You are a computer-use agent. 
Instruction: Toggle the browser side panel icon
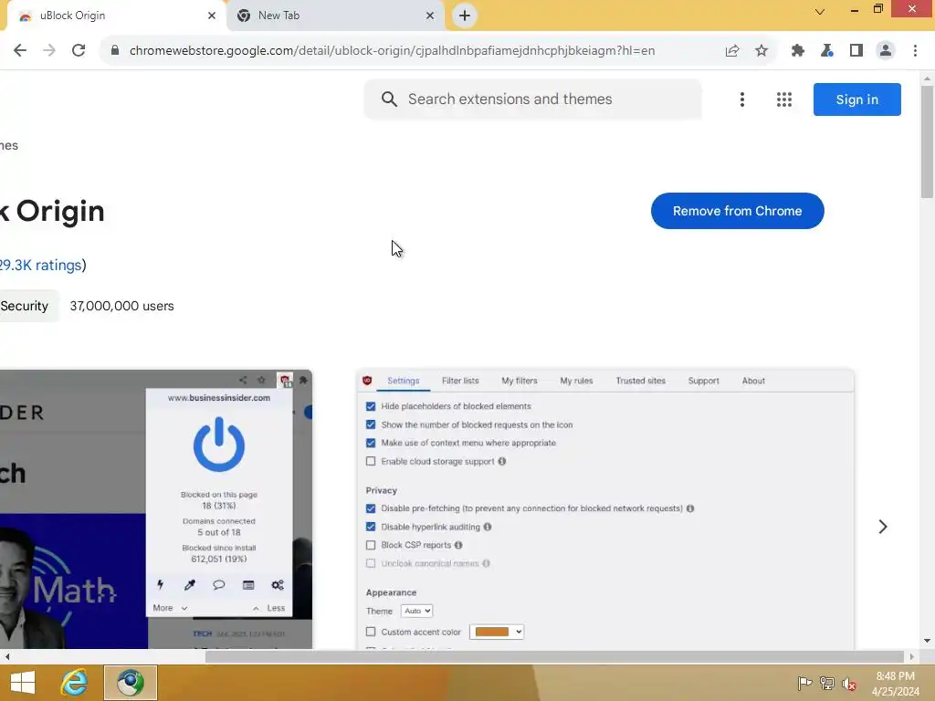(x=856, y=51)
